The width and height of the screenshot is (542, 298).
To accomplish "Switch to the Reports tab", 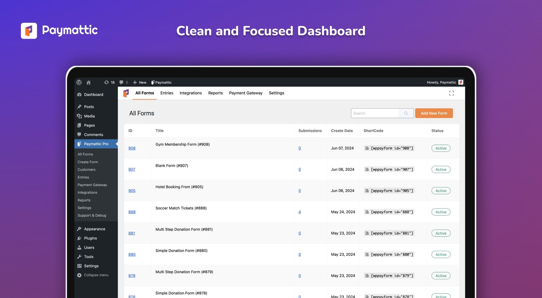I will (x=215, y=93).
